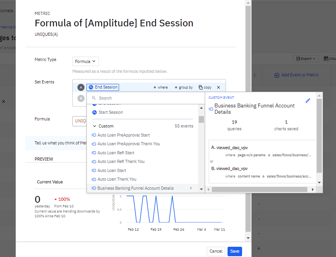Choose Auto Loan PreApproval Thank You

(129, 144)
